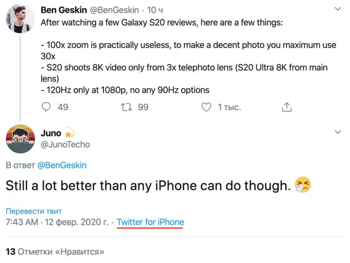Like Ben Geskin's tweet with the heart icon
The height and width of the screenshot is (263, 350).
(x=206, y=107)
